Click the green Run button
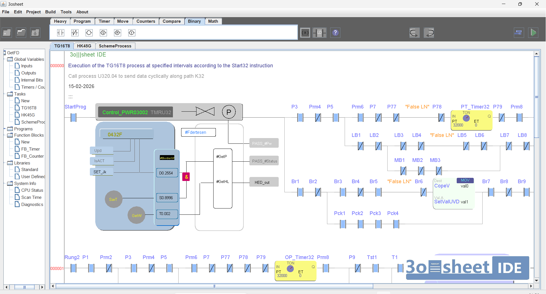The image size is (546, 294). click(533, 33)
